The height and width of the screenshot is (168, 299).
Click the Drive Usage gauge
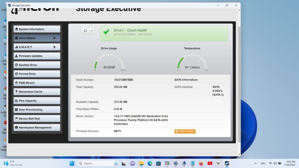(x=109, y=62)
